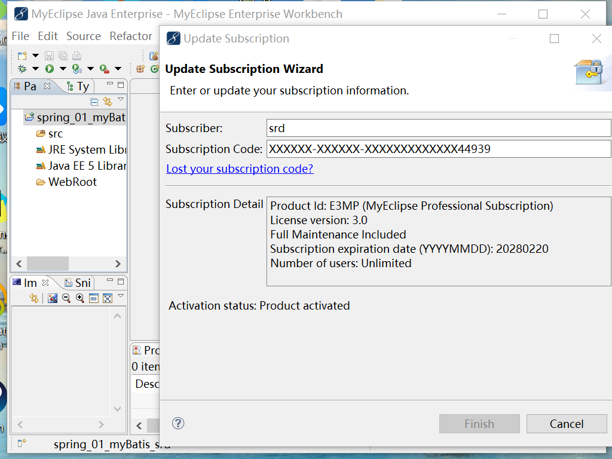Click the Save toolbar icon
612x459 pixels.
point(49,56)
